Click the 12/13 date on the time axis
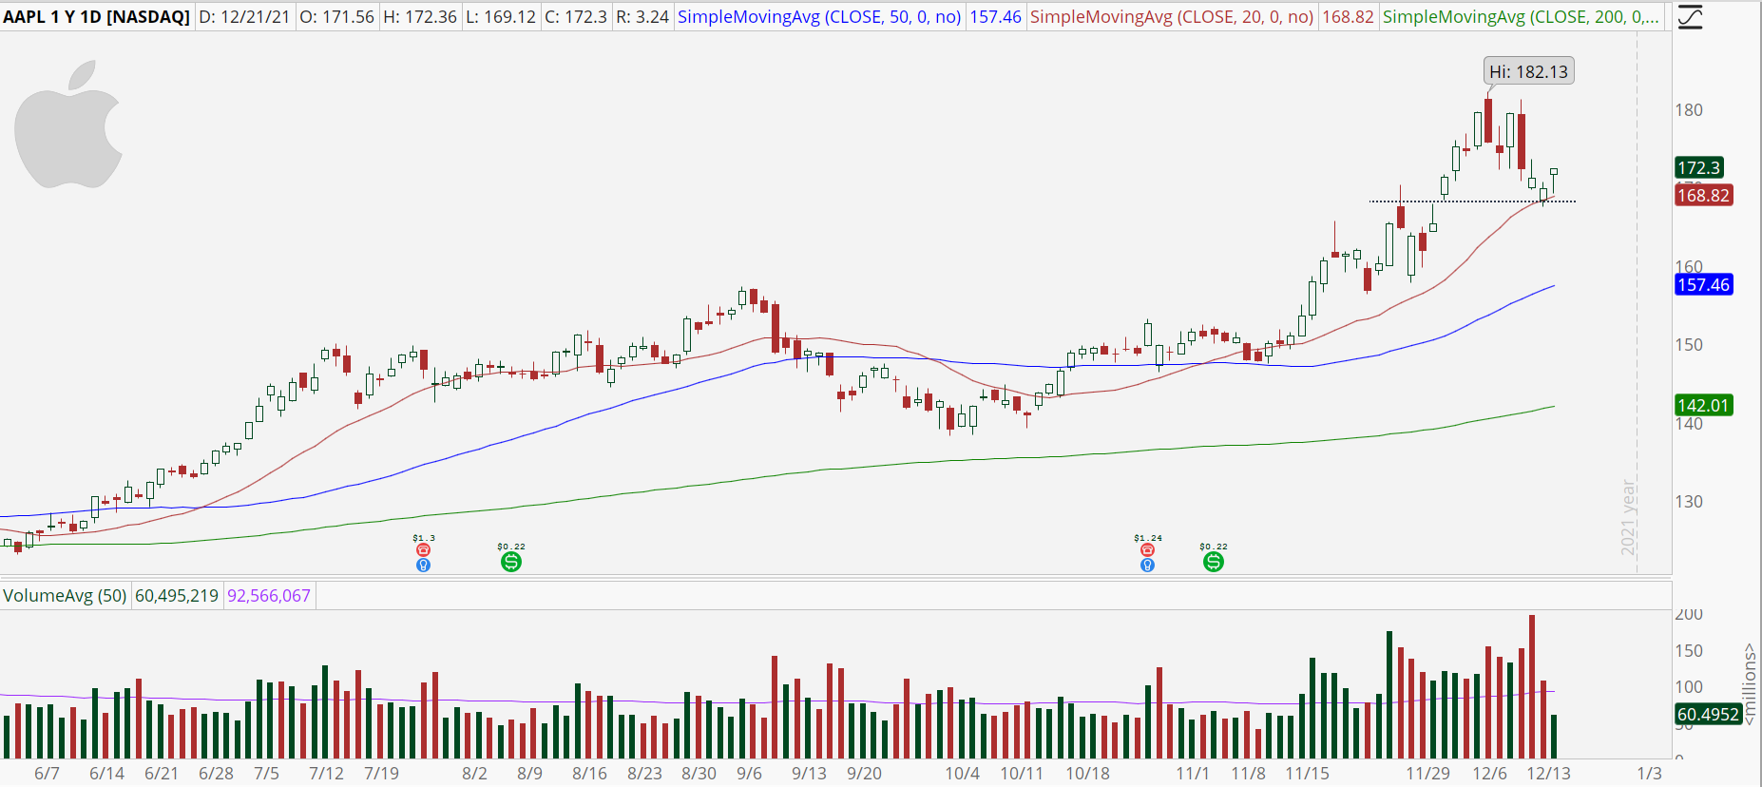This screenshot has width=1762, height=787. (1549, 774)
